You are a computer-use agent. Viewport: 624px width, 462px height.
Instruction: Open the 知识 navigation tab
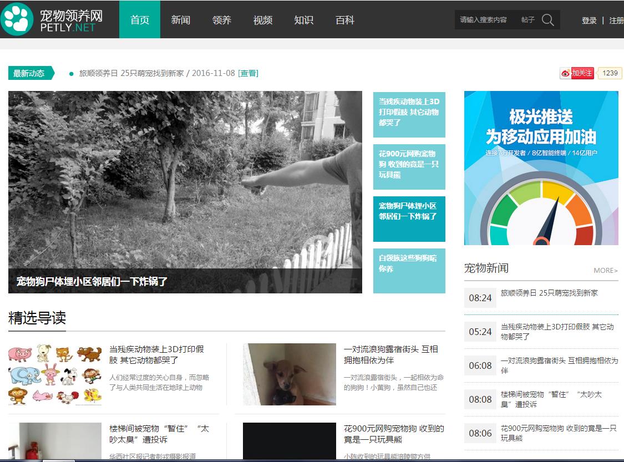click(303, 19)
